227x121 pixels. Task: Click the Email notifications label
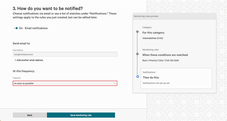pos(36,28)
